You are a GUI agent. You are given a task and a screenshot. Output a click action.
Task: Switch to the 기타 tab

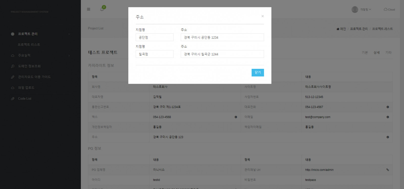pyautogui.click(x=388, y=53)
